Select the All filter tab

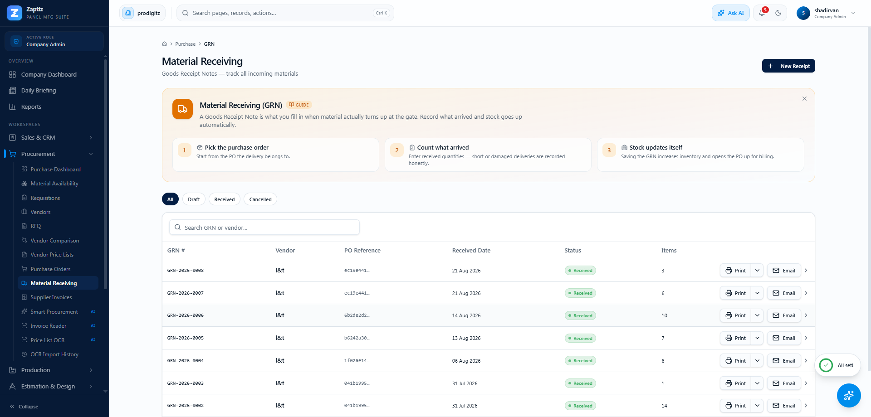[x=170, y=199]
